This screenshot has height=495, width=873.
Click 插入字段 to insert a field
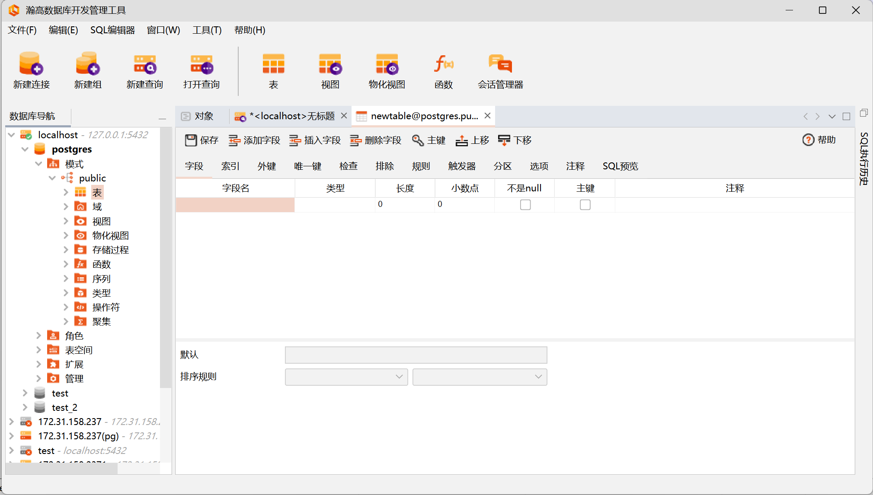[x=315, y=140]
